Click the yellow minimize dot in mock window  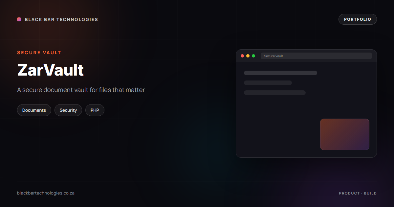point(248,56)
